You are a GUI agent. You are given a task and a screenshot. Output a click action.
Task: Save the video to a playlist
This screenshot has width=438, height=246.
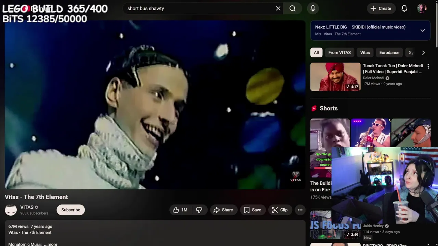click(x=252, y=210)
